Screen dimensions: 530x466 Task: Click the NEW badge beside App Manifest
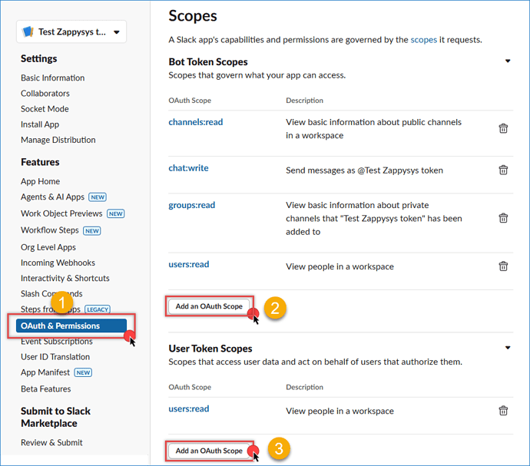click(x=83, y=373)
